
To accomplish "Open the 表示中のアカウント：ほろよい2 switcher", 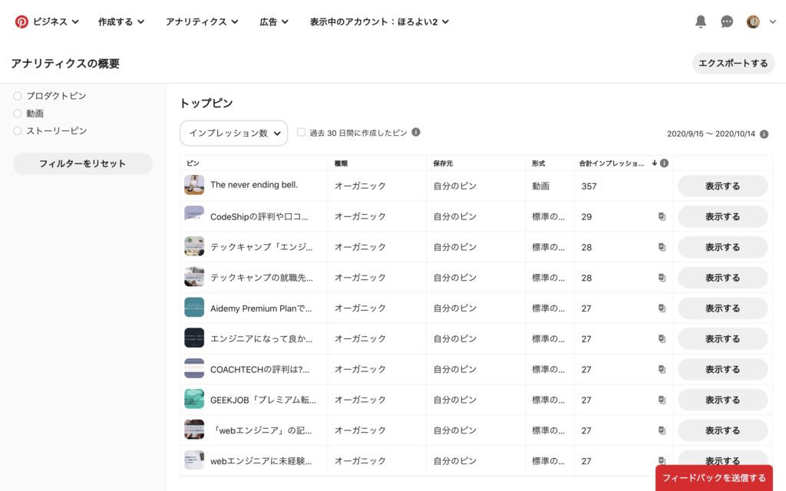I will click(x=379, y=21).
